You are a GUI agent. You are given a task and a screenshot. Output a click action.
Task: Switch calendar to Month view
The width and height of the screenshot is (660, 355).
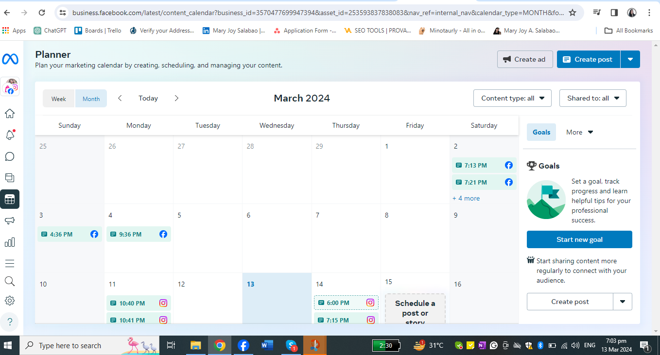[x=91, y=99]
